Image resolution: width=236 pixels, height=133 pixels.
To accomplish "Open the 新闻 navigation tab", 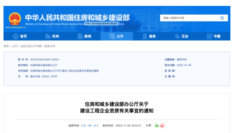I will (84, 36).
